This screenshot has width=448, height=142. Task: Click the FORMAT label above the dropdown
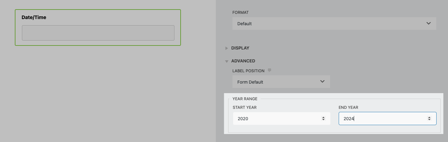pyautogui.click(x=241, y=13)
